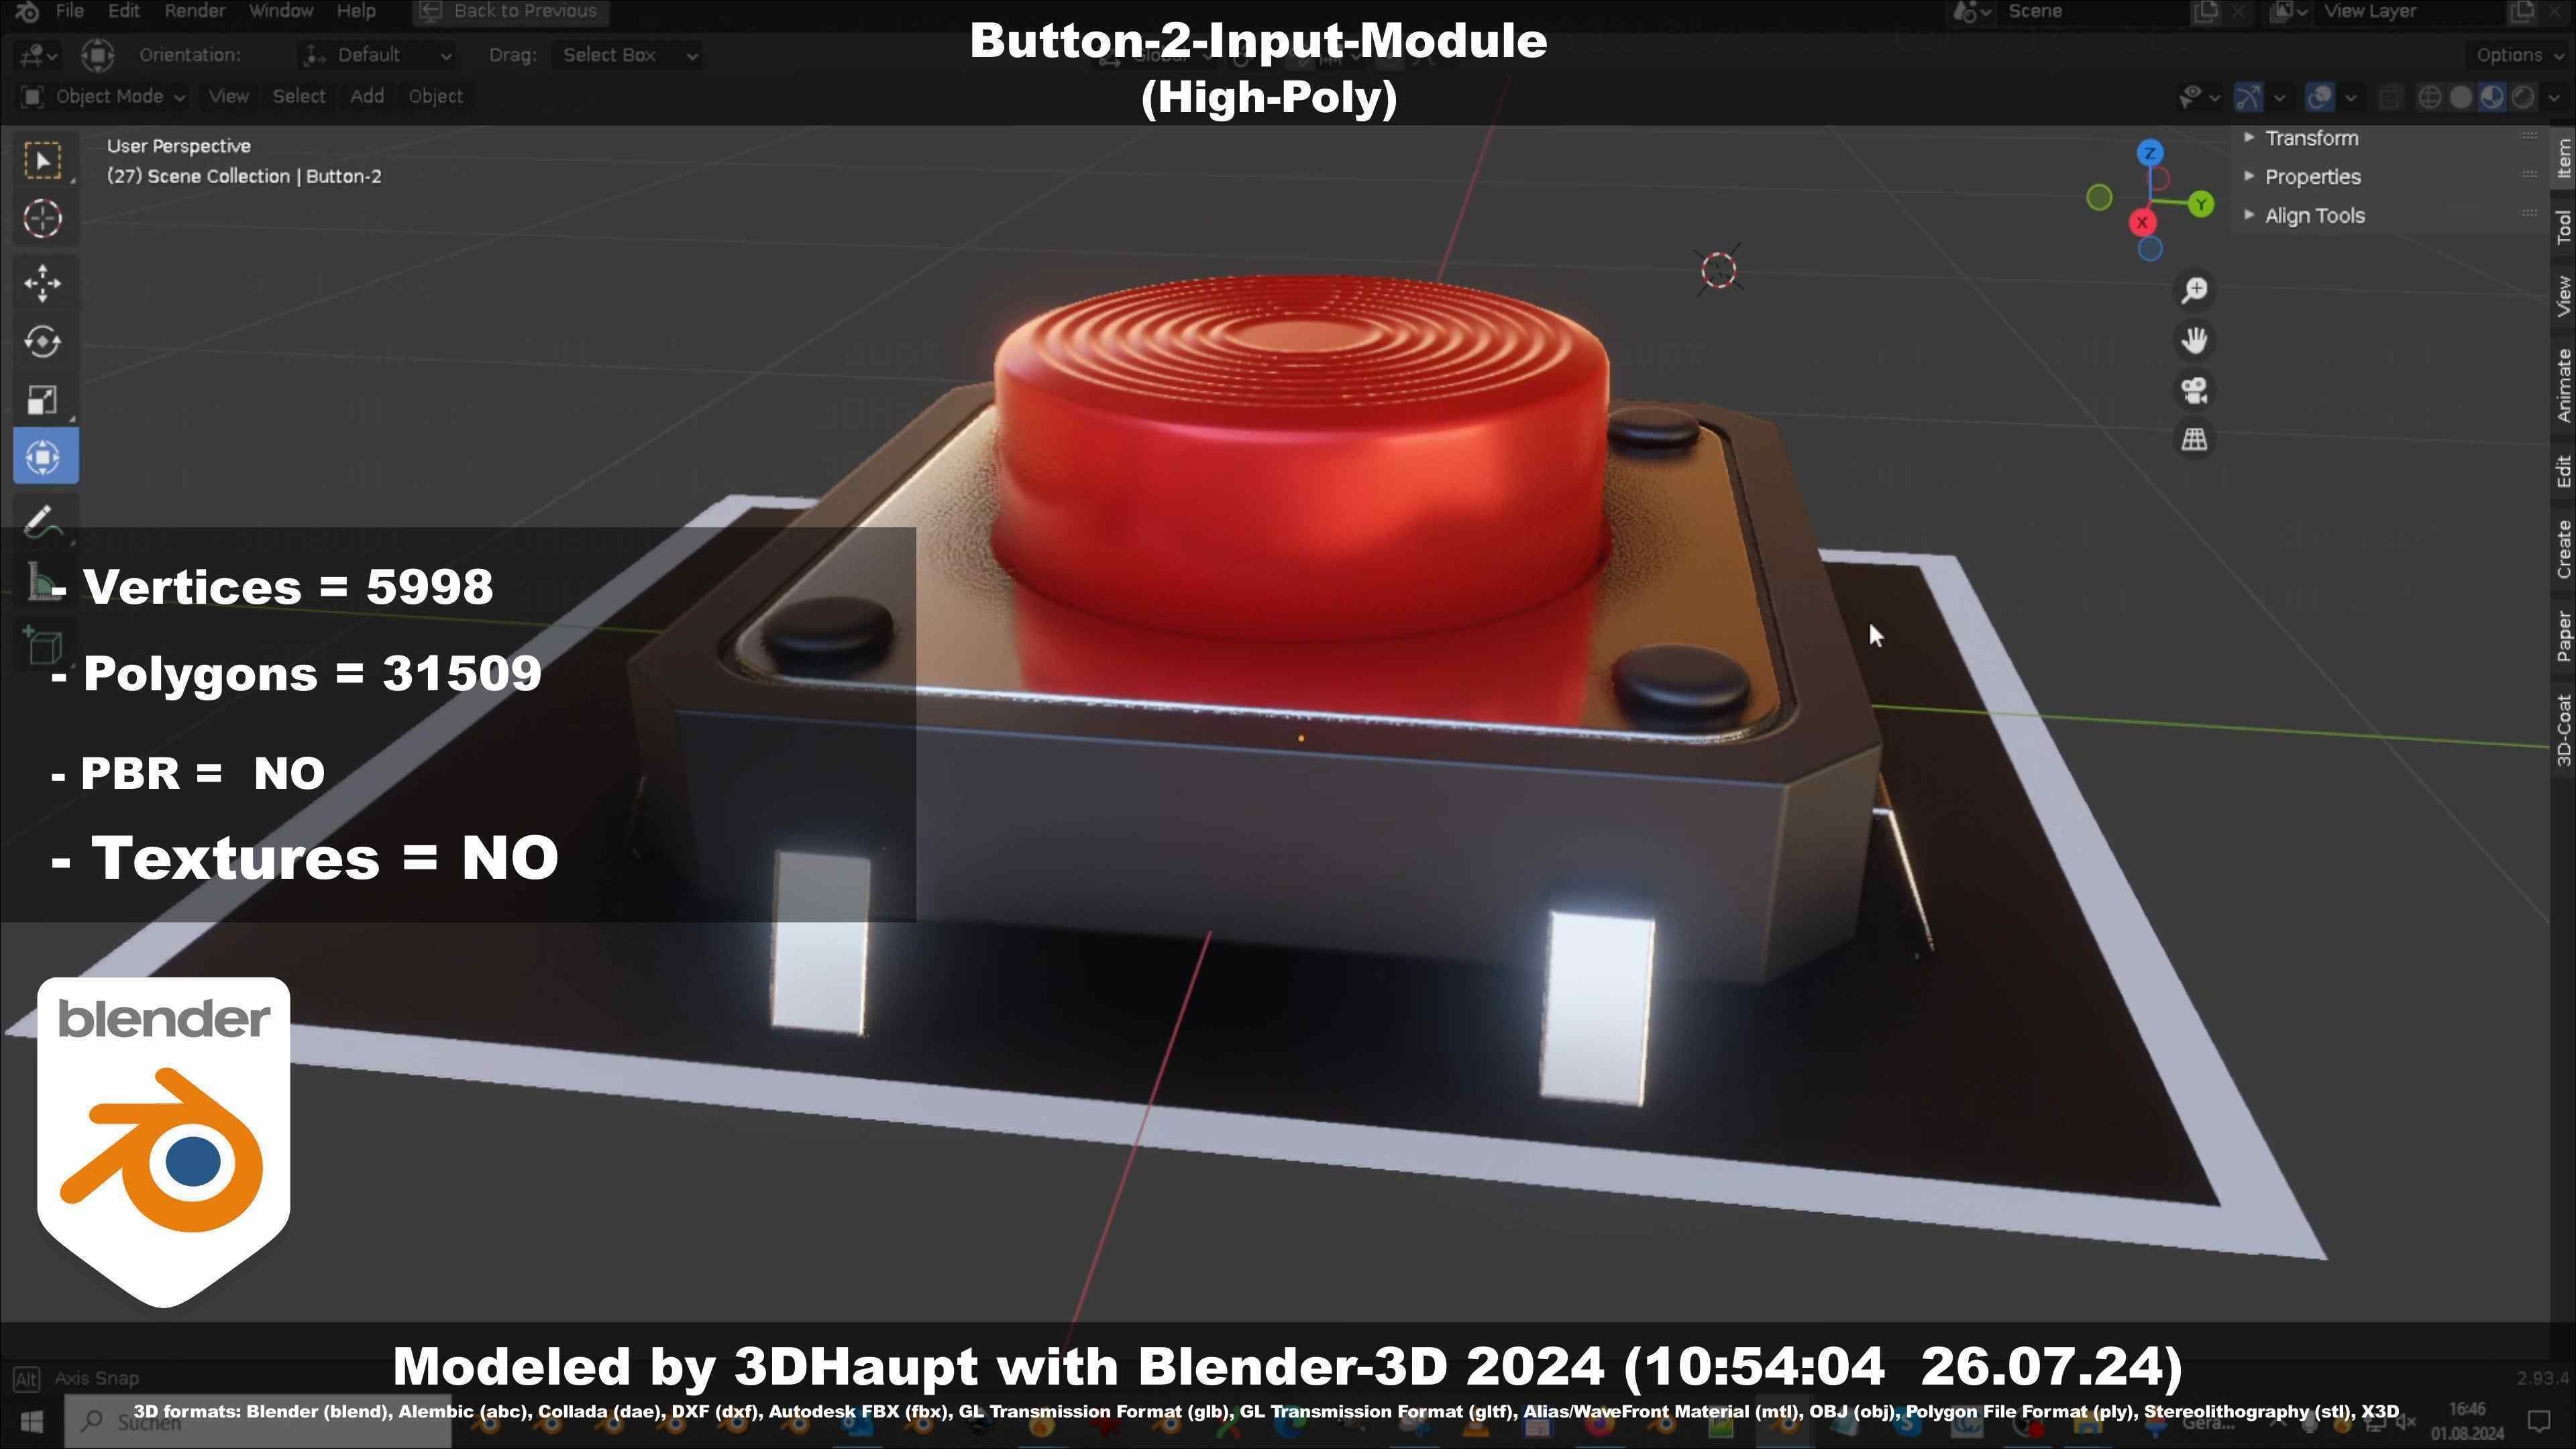Screen dimensions: 2576x1449
Task: Click the transform pivot point icon
Action: (x=97, y=55)
